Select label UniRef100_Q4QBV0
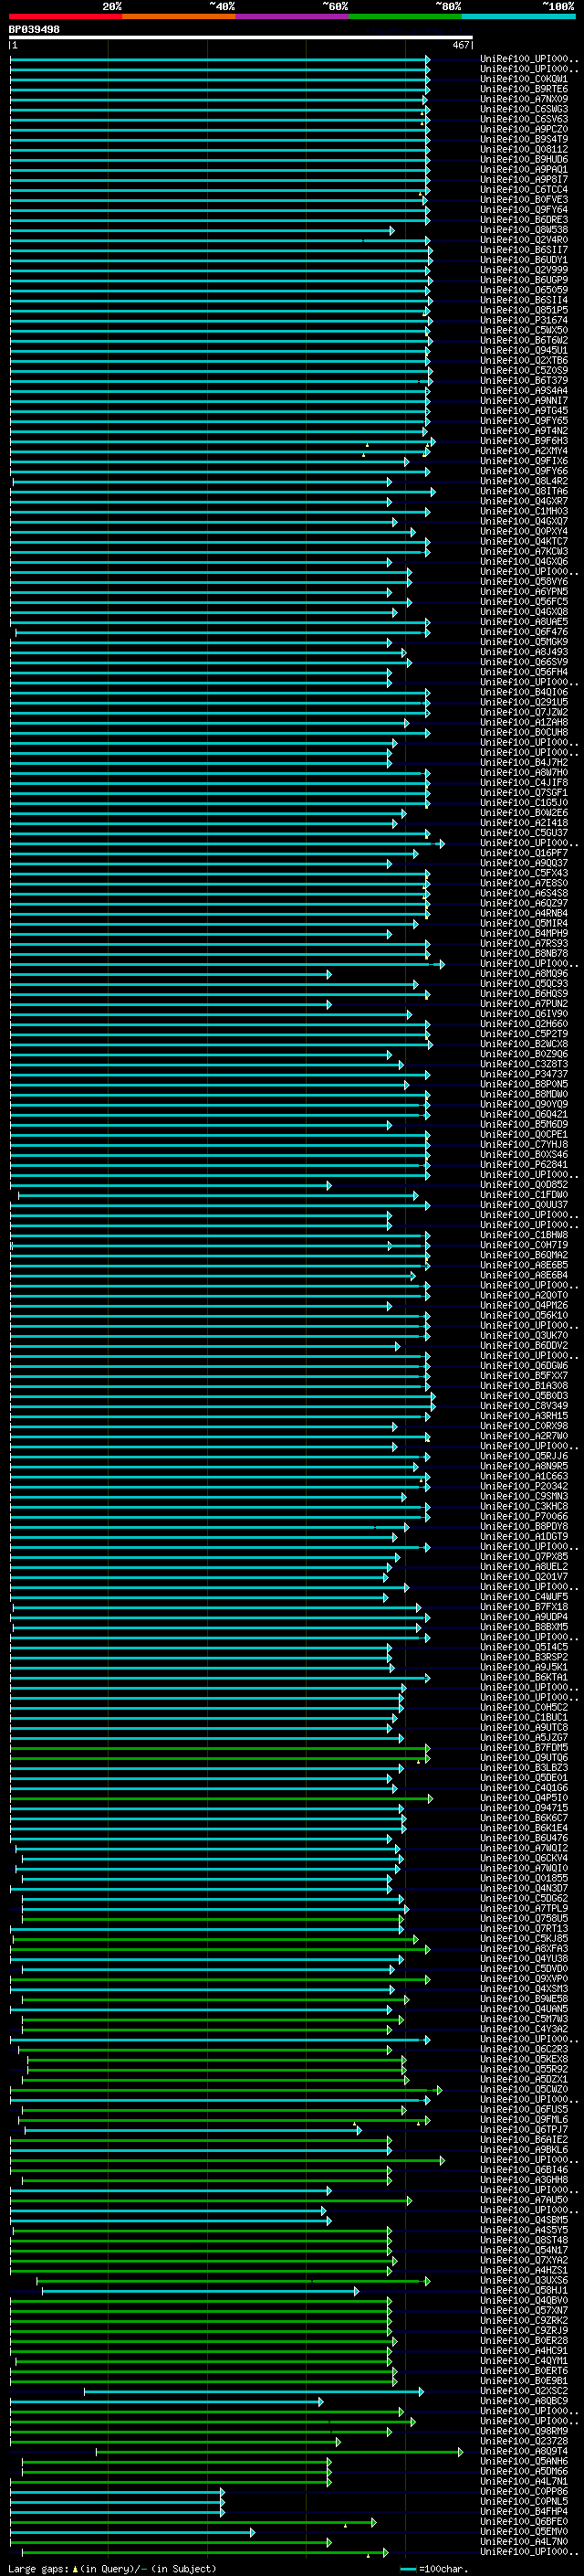Viewport: 584px width, 2576px height. click(524, 2300)
